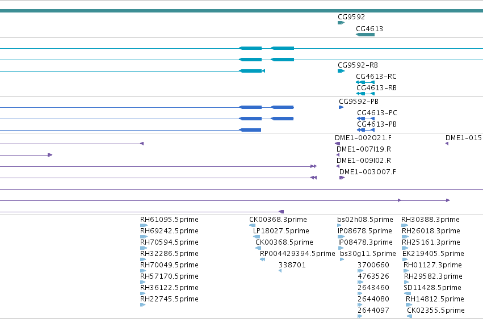483x319 pixels.
Task: Select transcript CG4613-RC
Action: (366, 82)
